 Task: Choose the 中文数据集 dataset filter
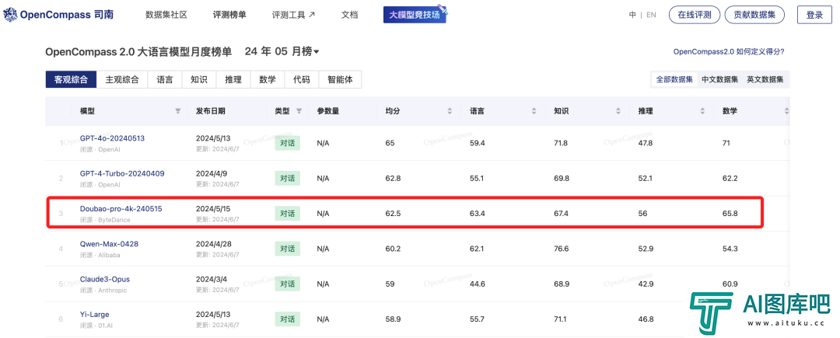[720, 79]
